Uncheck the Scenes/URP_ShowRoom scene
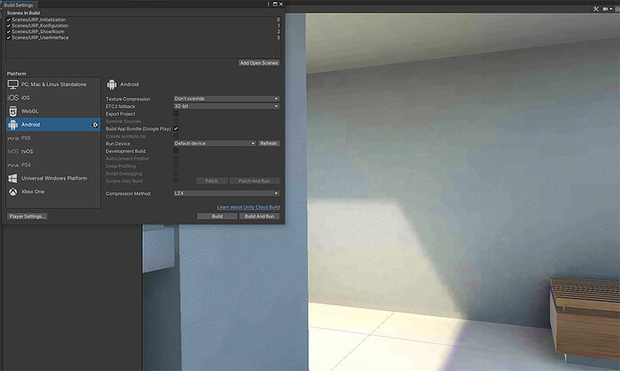The width and height of the screenshot is (620, 371). pos(9,31)
